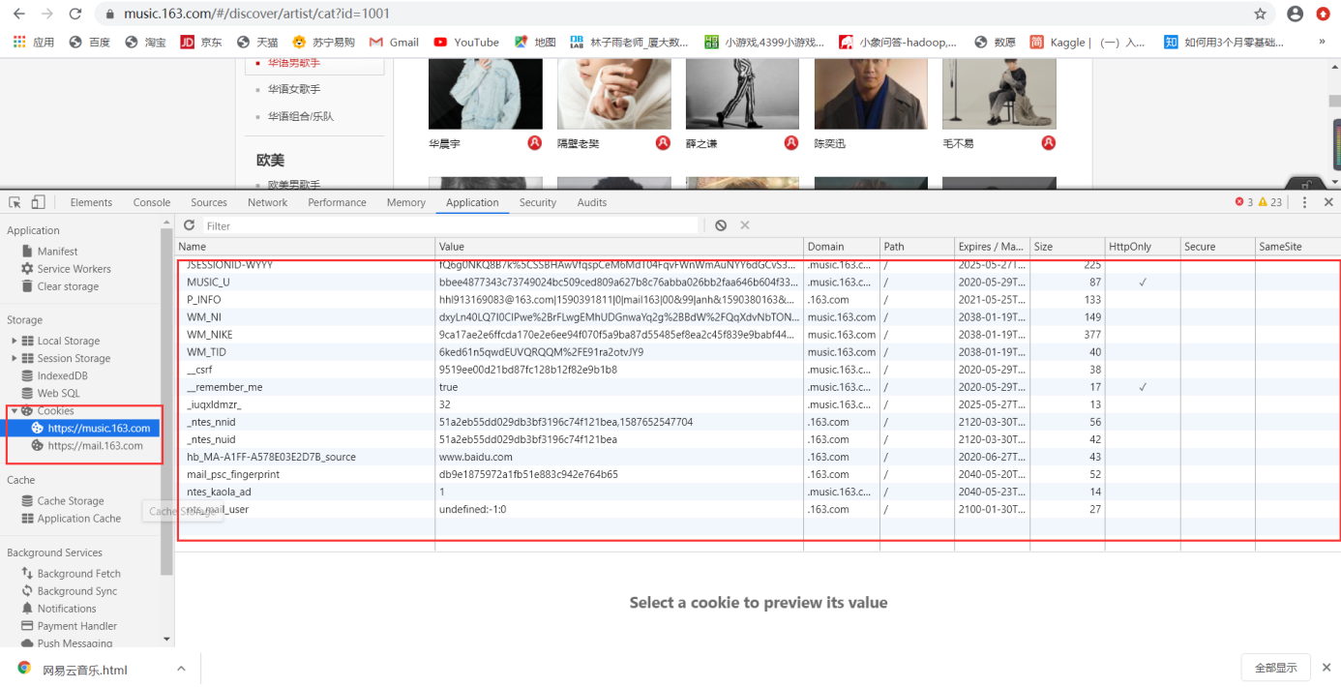The height and width of the screenshot is (687, 1341).
Task: Select the __csrf cookie row
Action: (x=759, y=370)
